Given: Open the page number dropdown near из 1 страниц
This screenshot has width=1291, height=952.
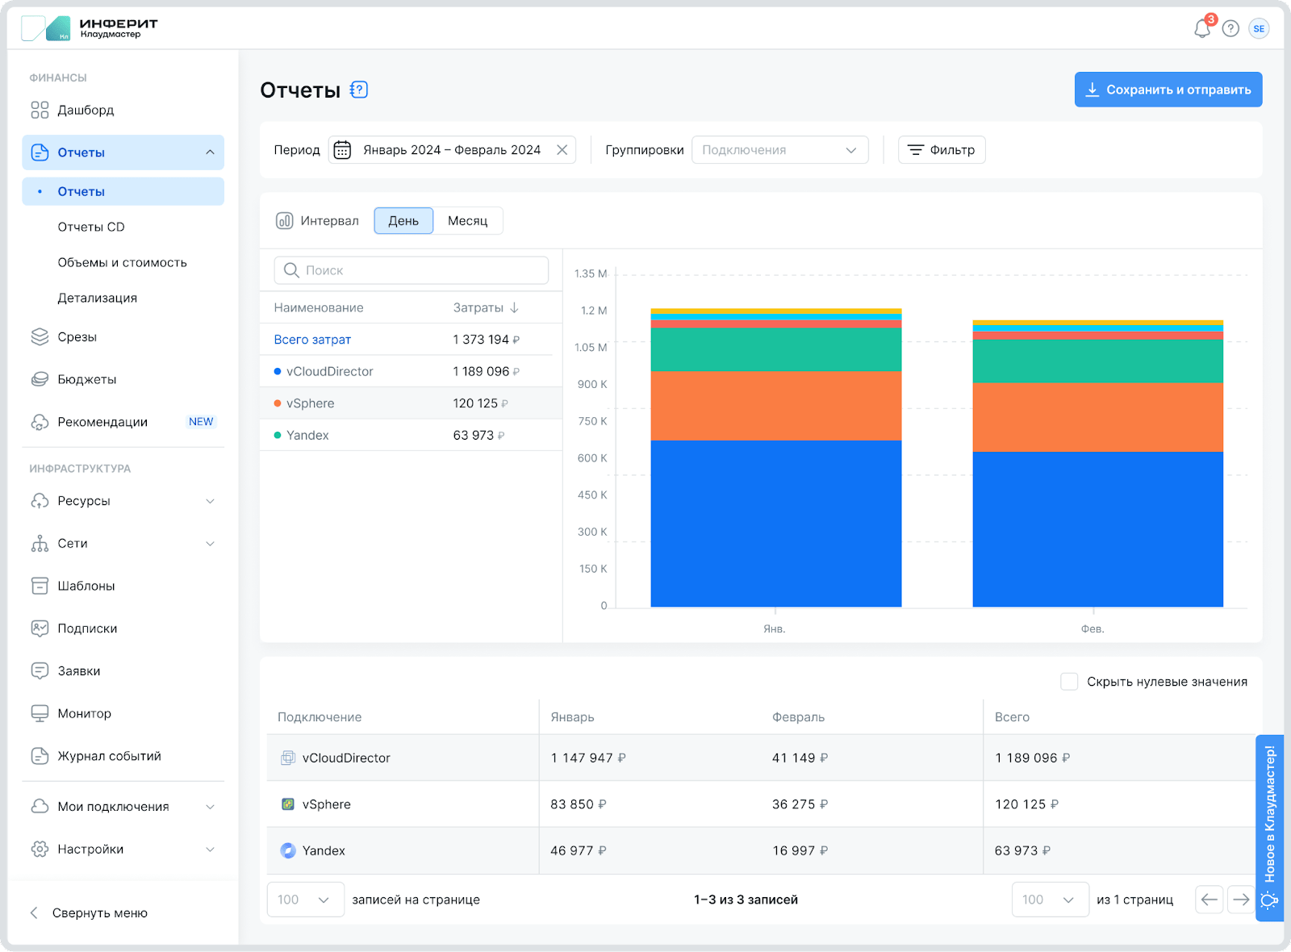Looking at the screenshot, I should pos(1050,900).
